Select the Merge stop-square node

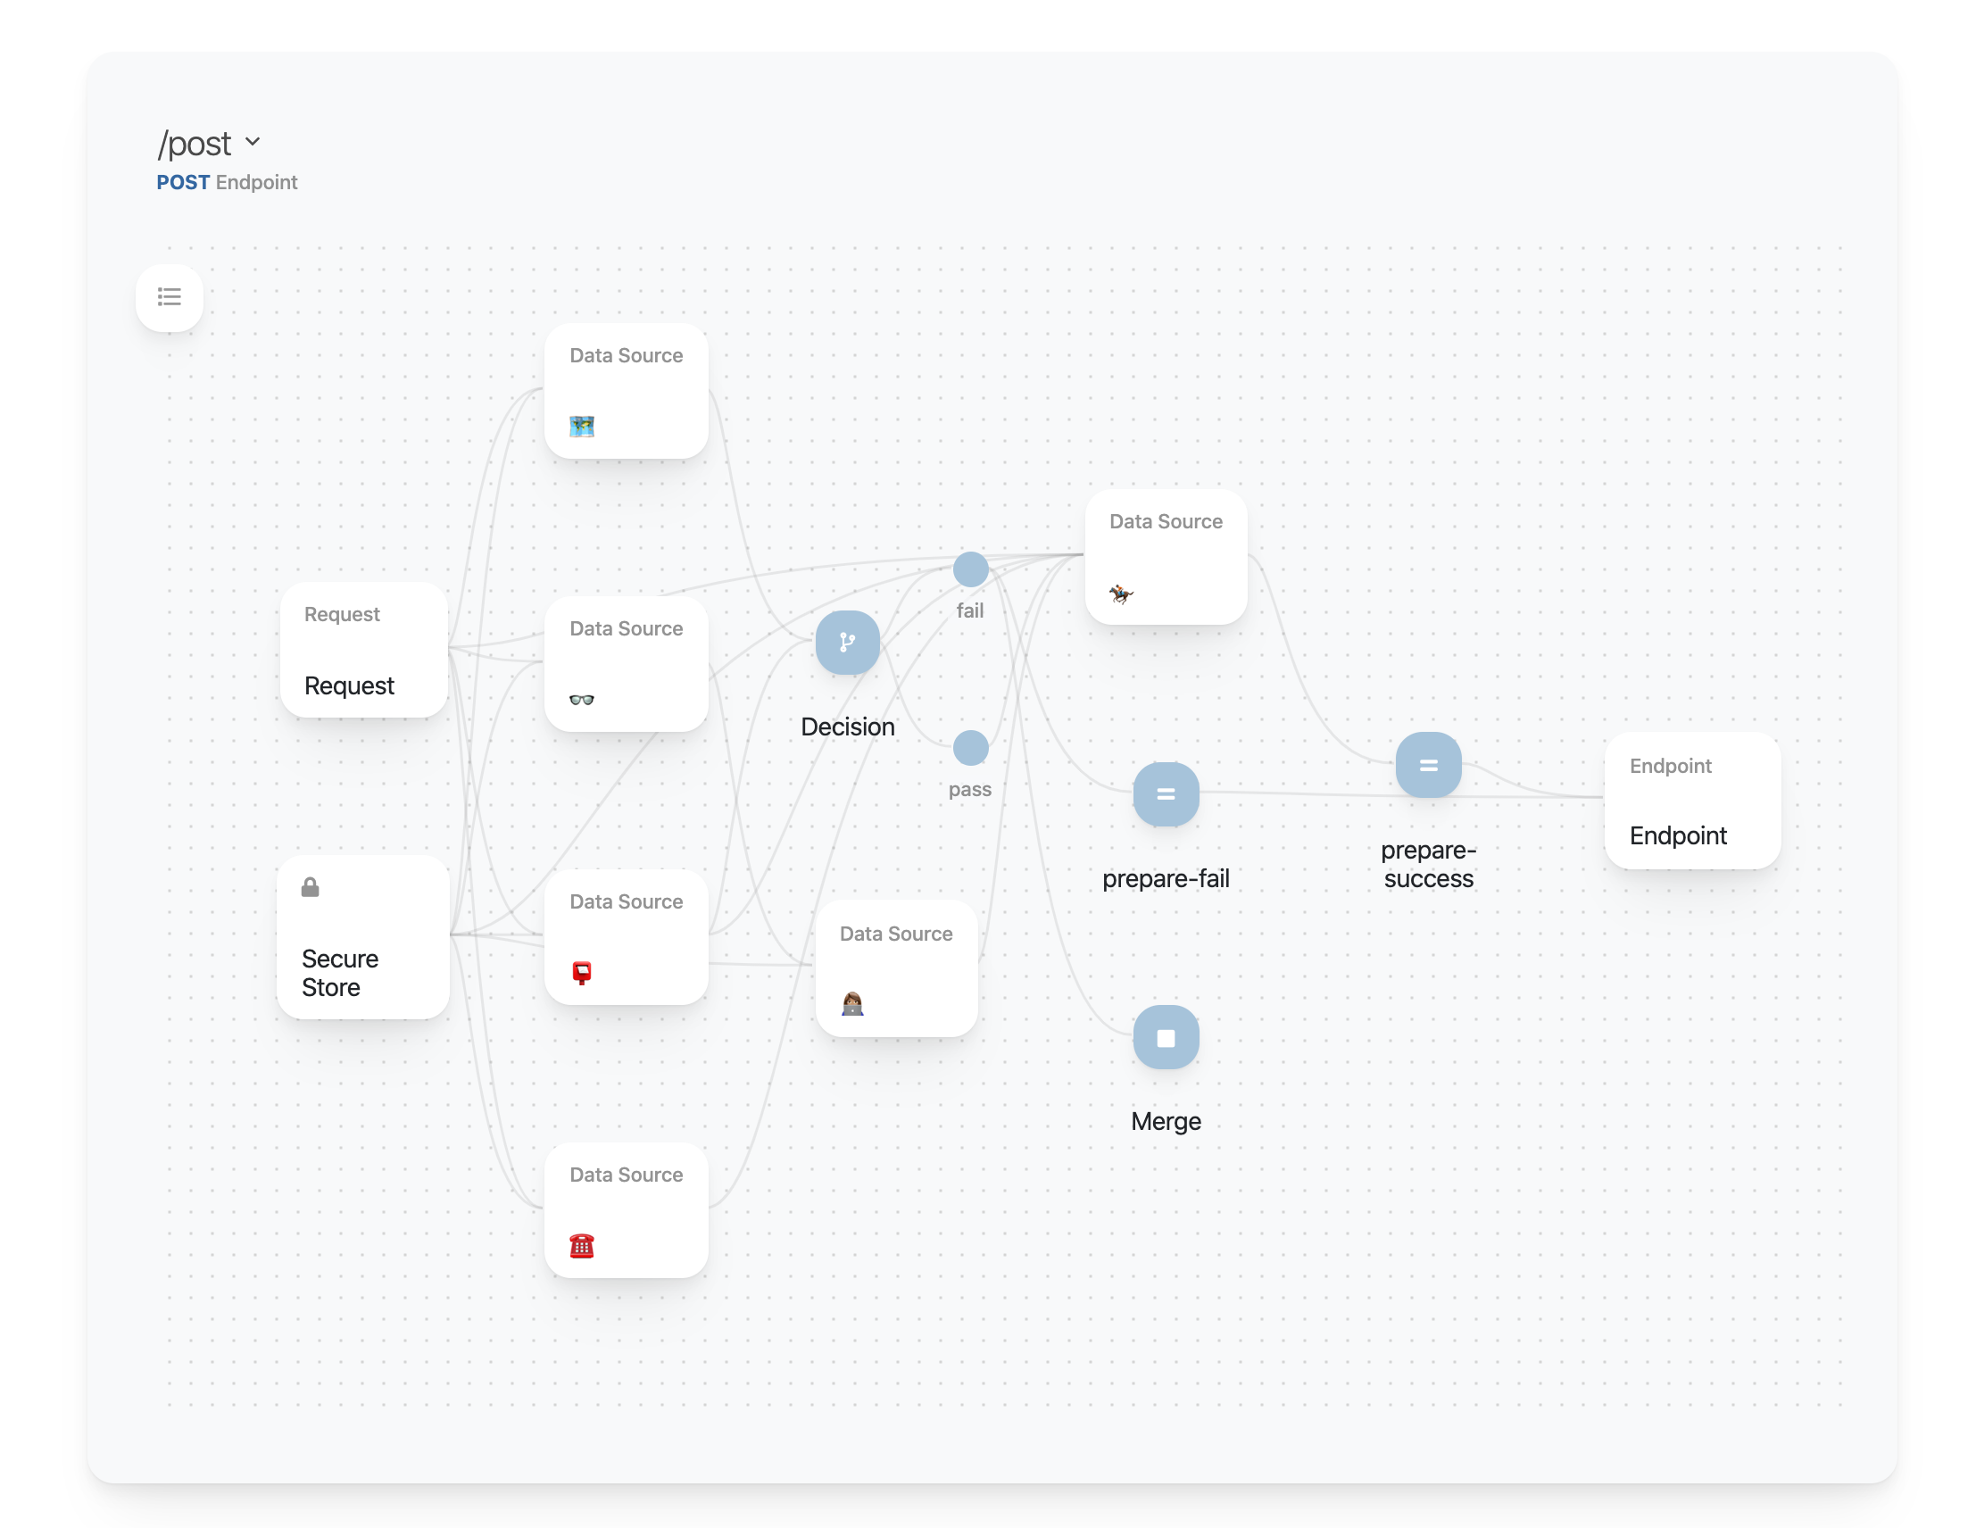pyautogui.click(x=1166, y=1038)
